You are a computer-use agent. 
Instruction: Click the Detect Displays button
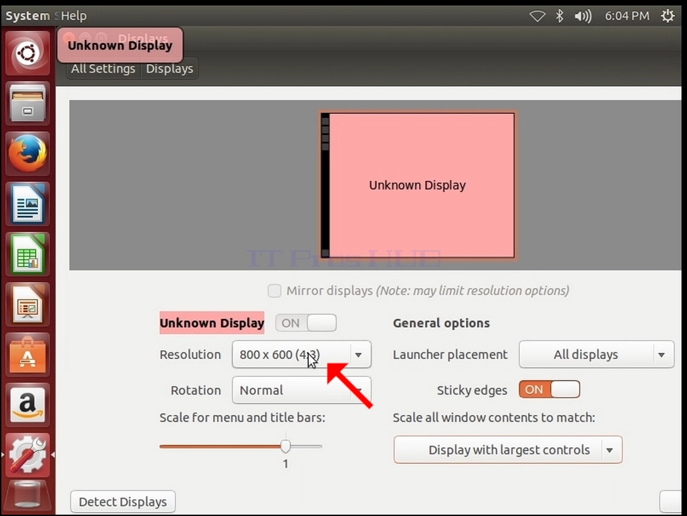pyautogui.click(x=123, y=501)
